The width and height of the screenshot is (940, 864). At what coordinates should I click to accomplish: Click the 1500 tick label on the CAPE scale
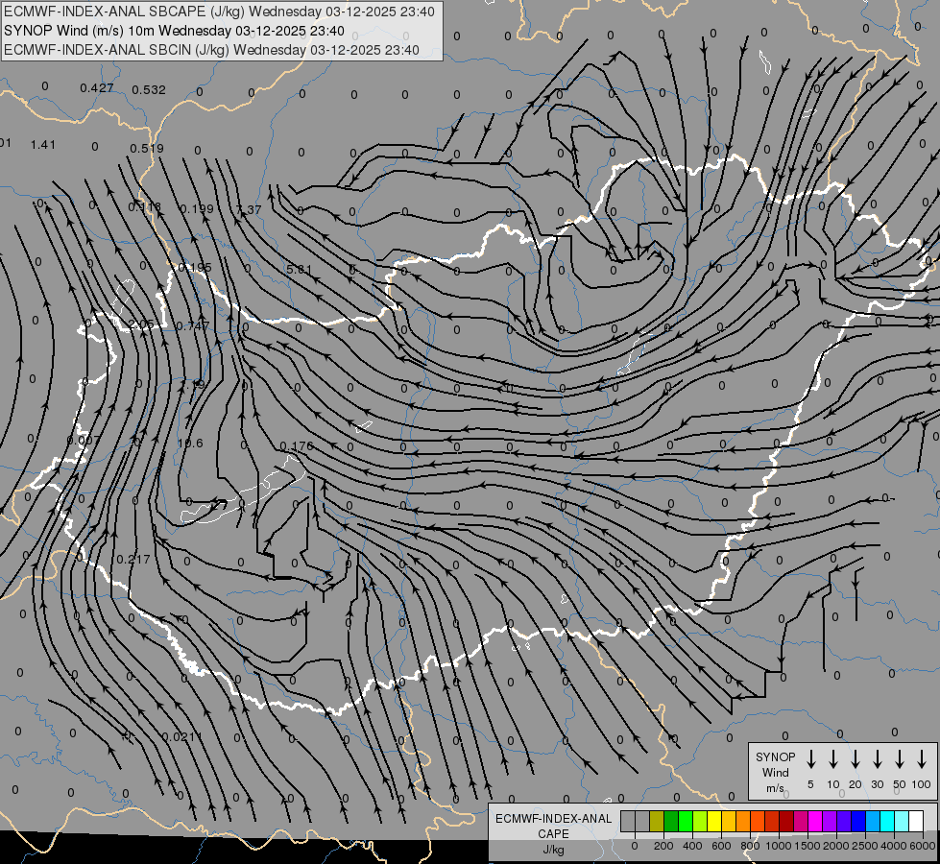(807, 846)
